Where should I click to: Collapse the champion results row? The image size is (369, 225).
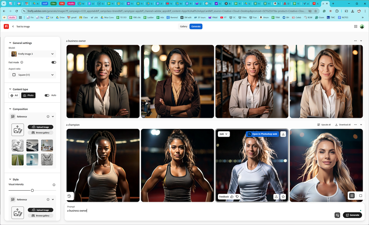click(x=361, y=125)
